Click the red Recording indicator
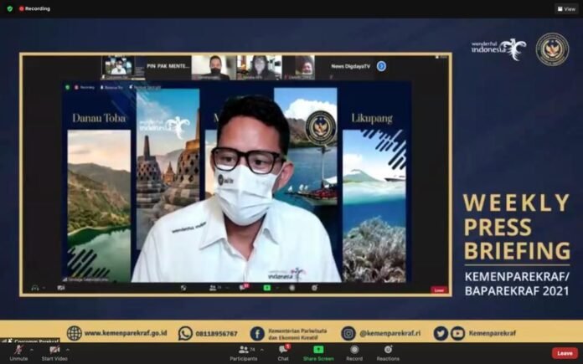 [x=34, y=8]
